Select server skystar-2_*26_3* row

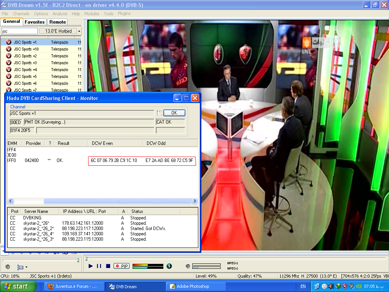(x=103, y=239)
